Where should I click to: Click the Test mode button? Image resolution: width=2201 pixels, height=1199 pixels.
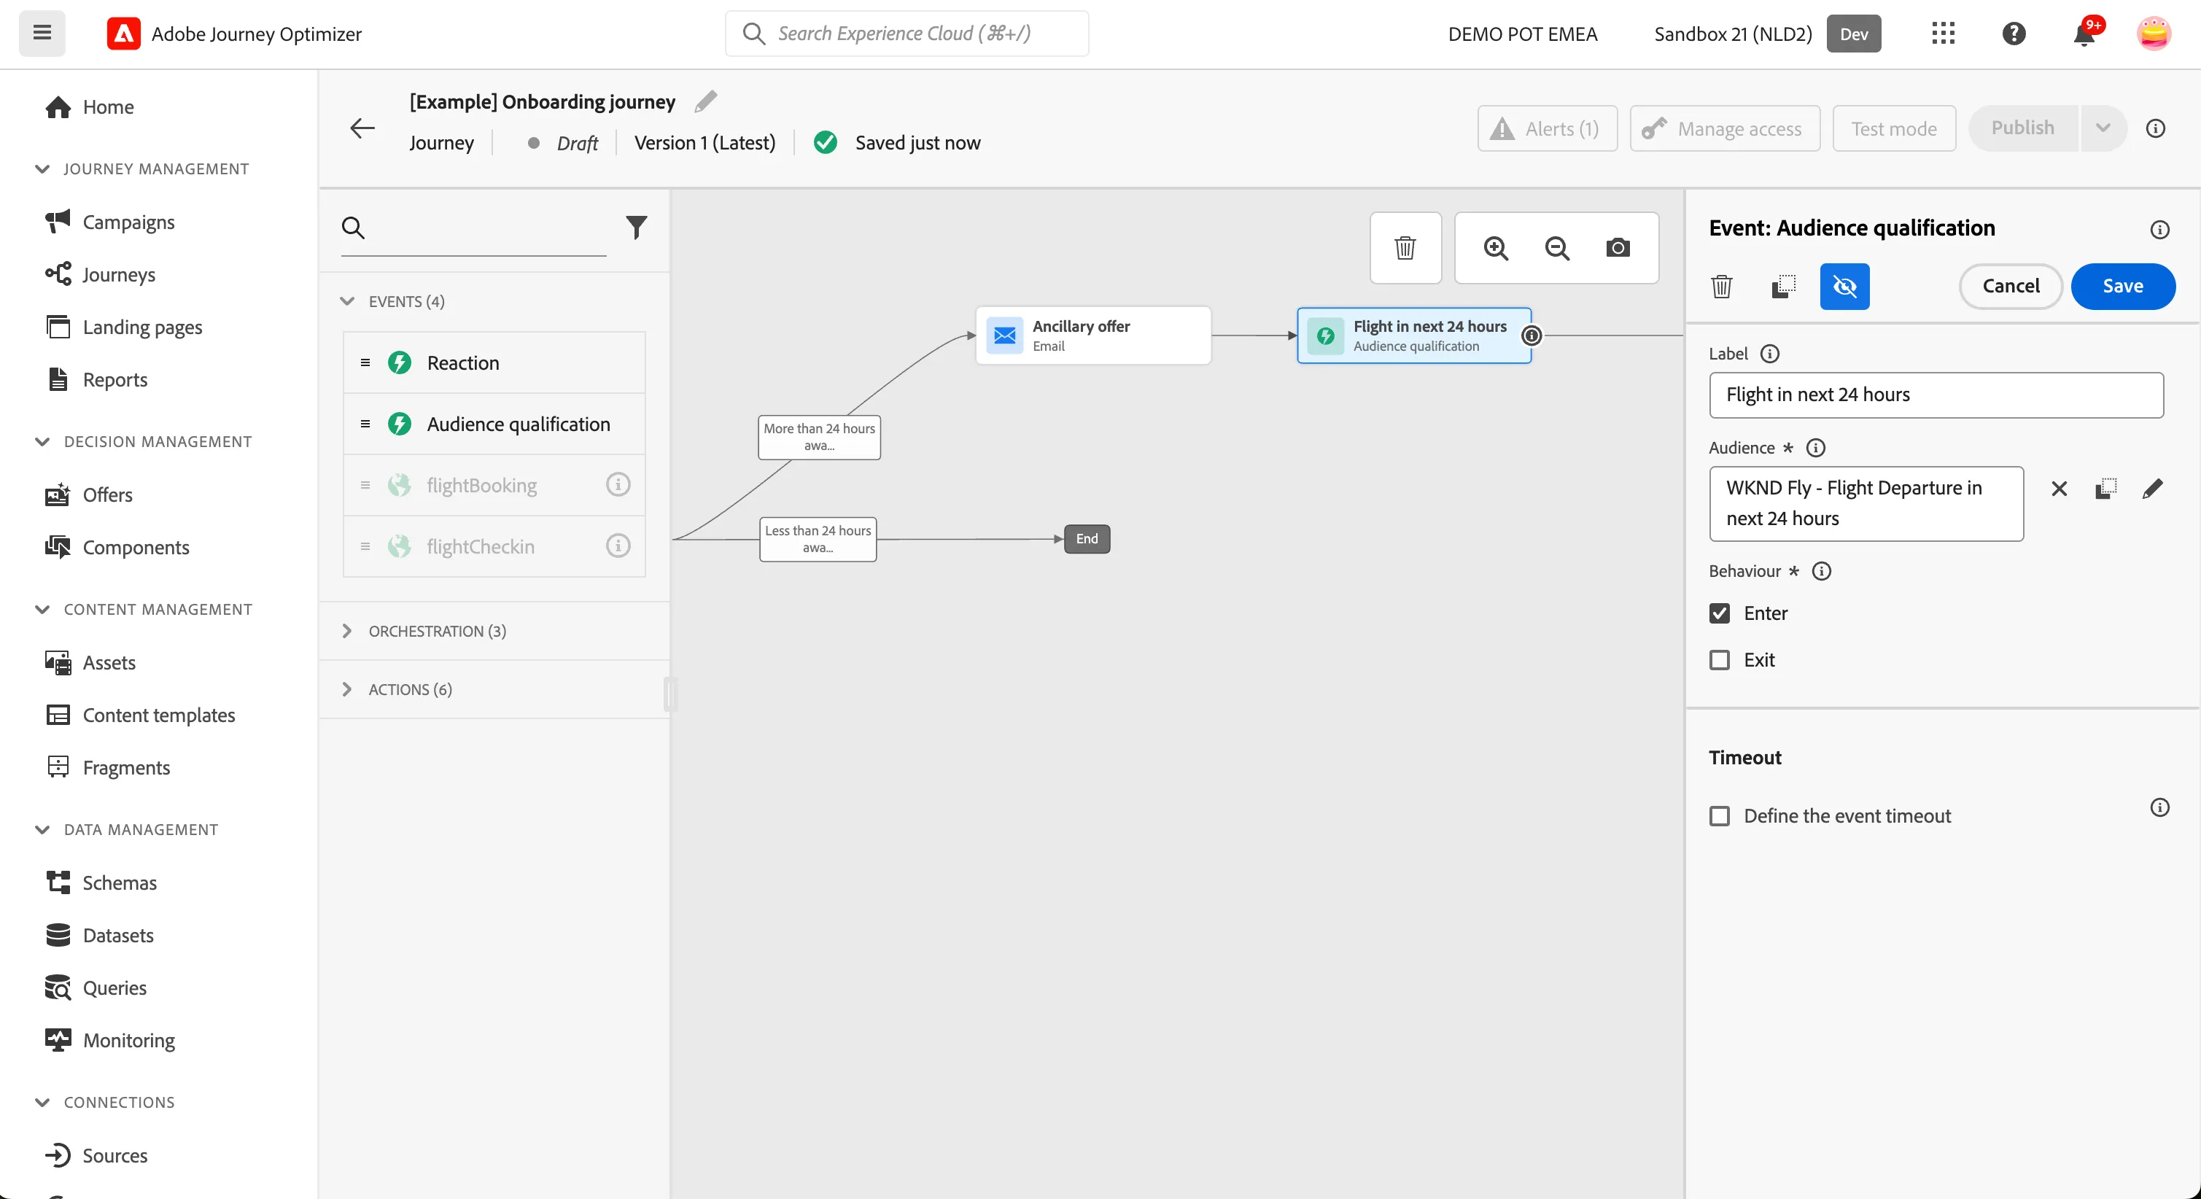tap(1893, 128)
